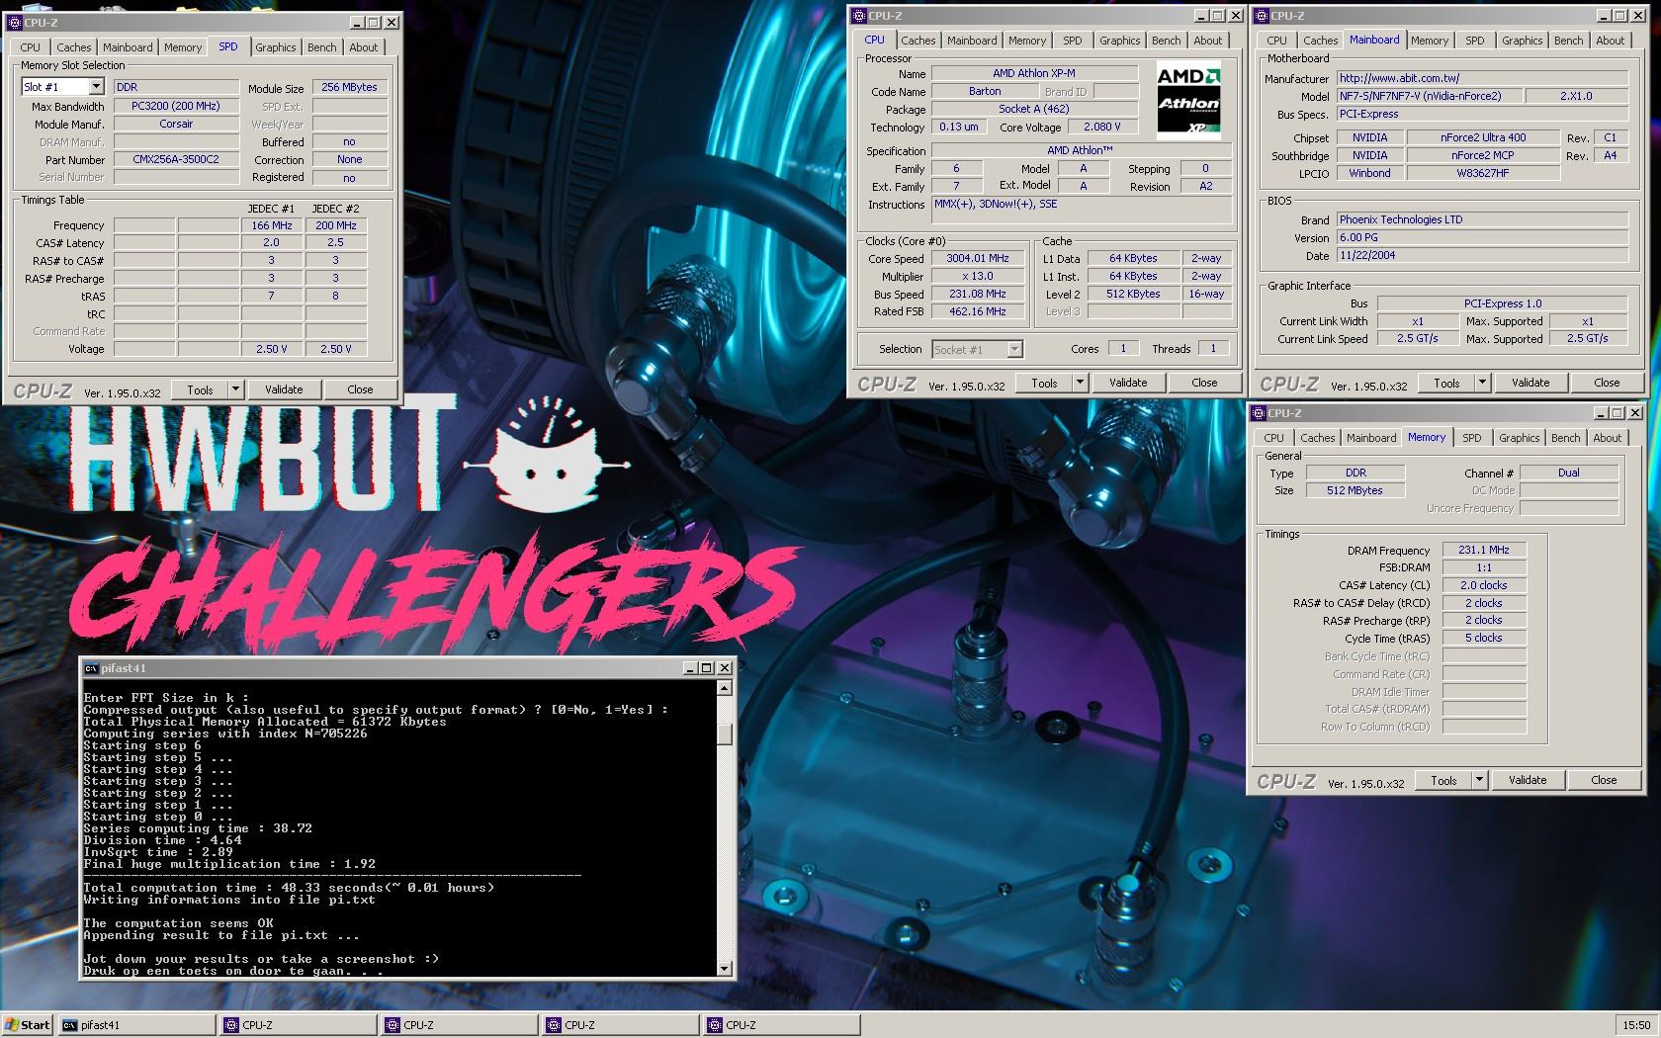Click Tools button in Memory window
Viewport: 1661px width, 1038px height.
[1442, 780]
